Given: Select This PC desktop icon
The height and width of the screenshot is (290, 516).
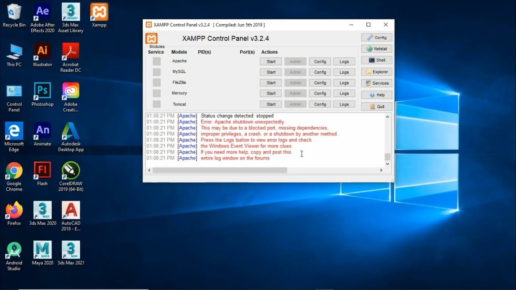Looking at the screenshot, I should [14, 55].
